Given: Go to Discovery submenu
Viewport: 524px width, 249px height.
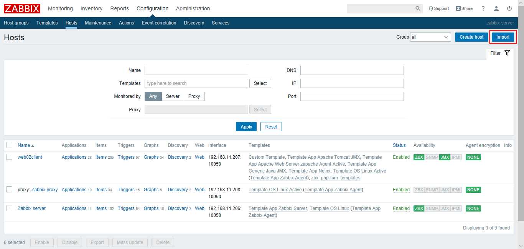Looking at the screenshot, I should [x=194, y=23].
